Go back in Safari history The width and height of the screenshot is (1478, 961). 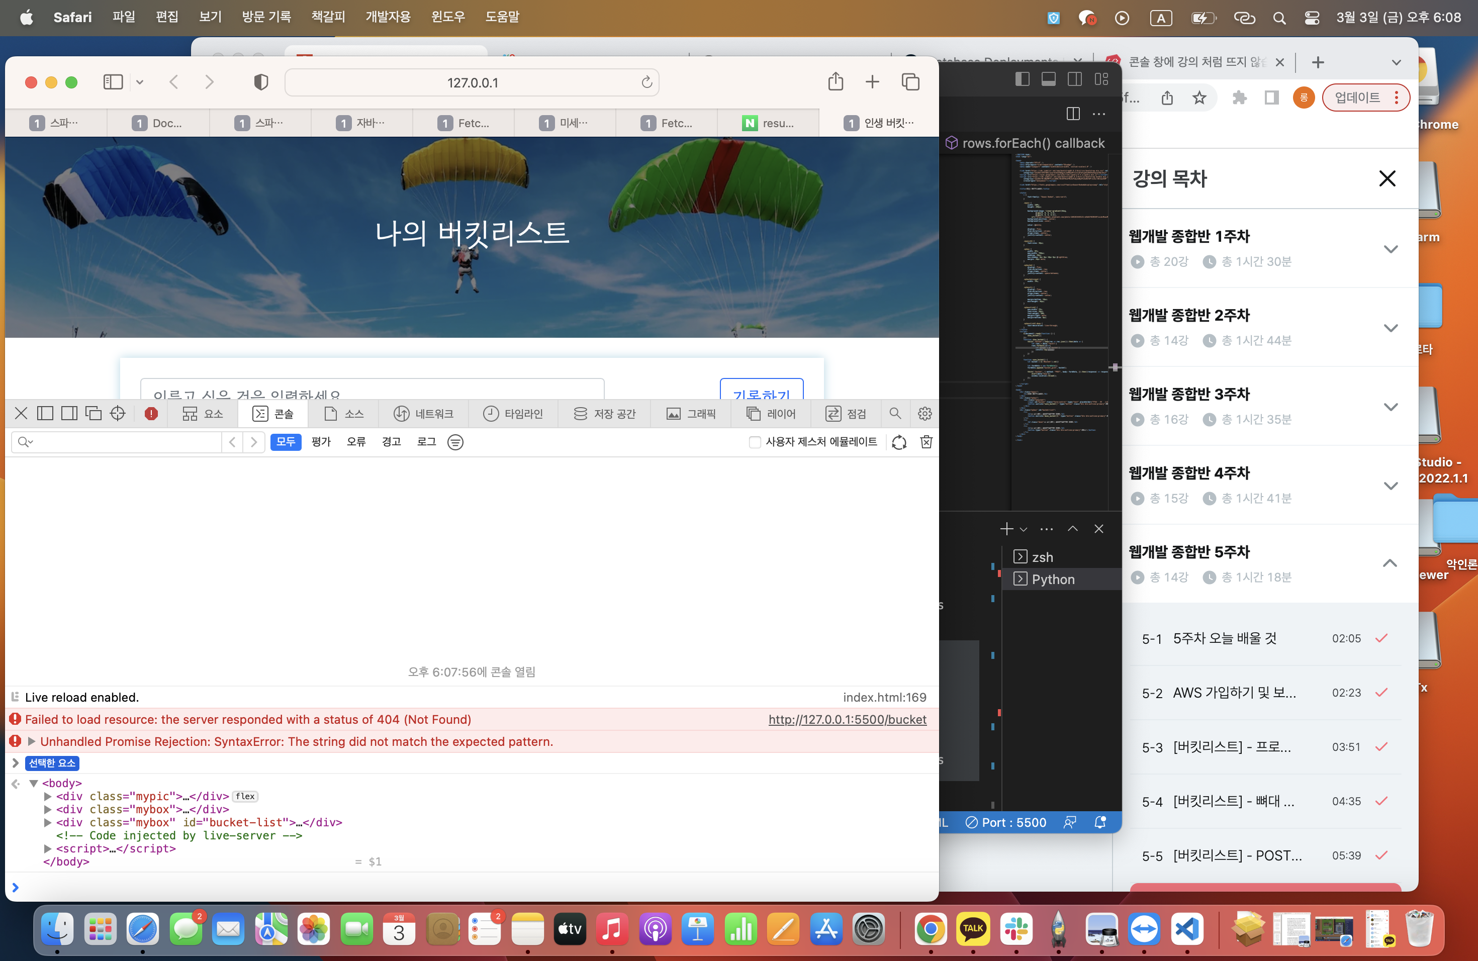(x=174, y=82)
